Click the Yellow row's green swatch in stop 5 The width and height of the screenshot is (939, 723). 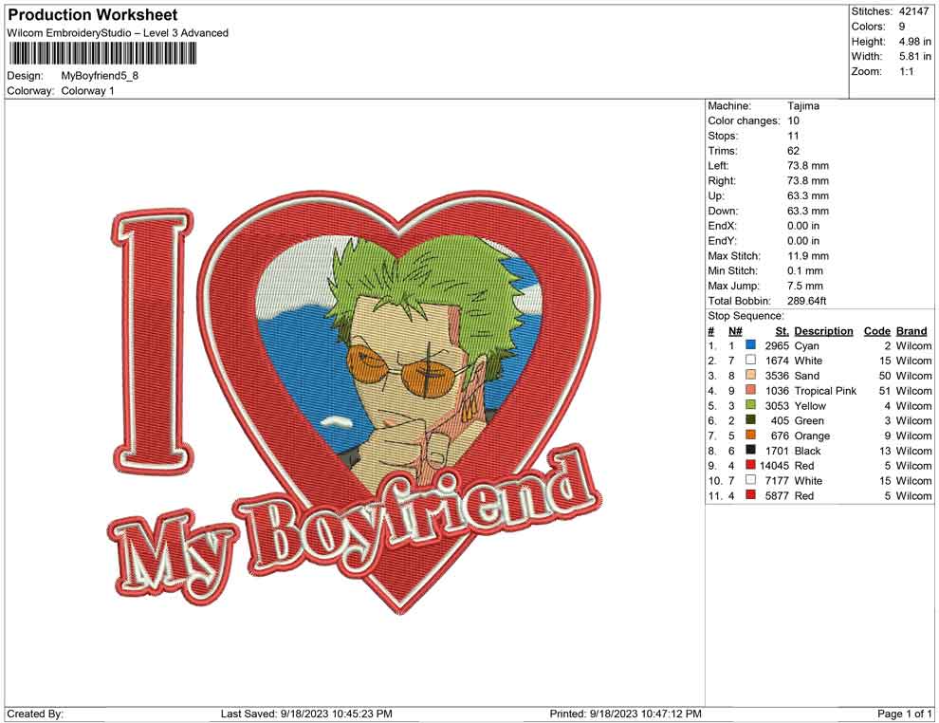click(750, 405)
